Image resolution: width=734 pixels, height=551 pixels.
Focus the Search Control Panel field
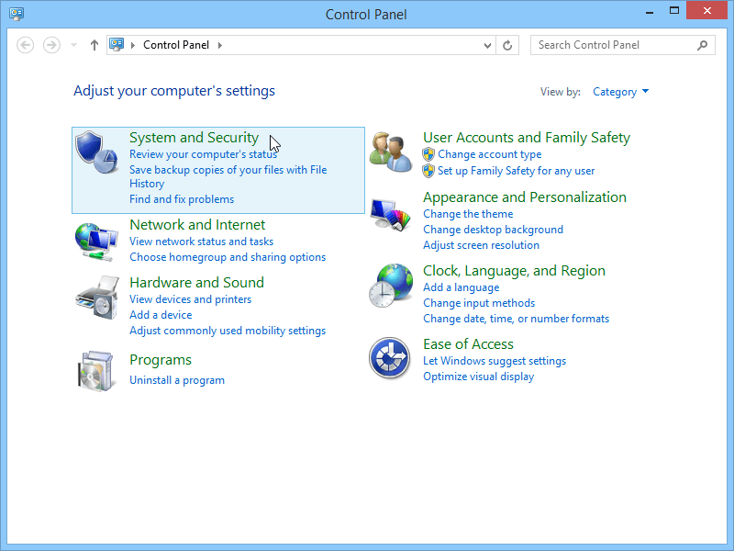coord(623,45)
